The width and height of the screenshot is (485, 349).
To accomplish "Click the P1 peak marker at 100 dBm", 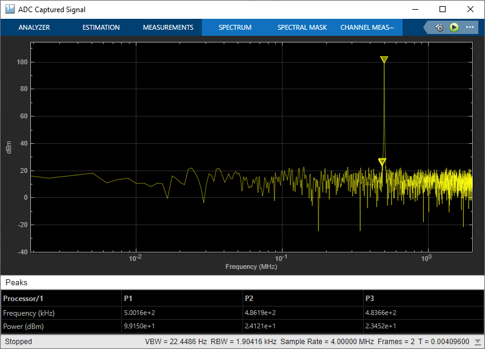I will coord(384,59).
